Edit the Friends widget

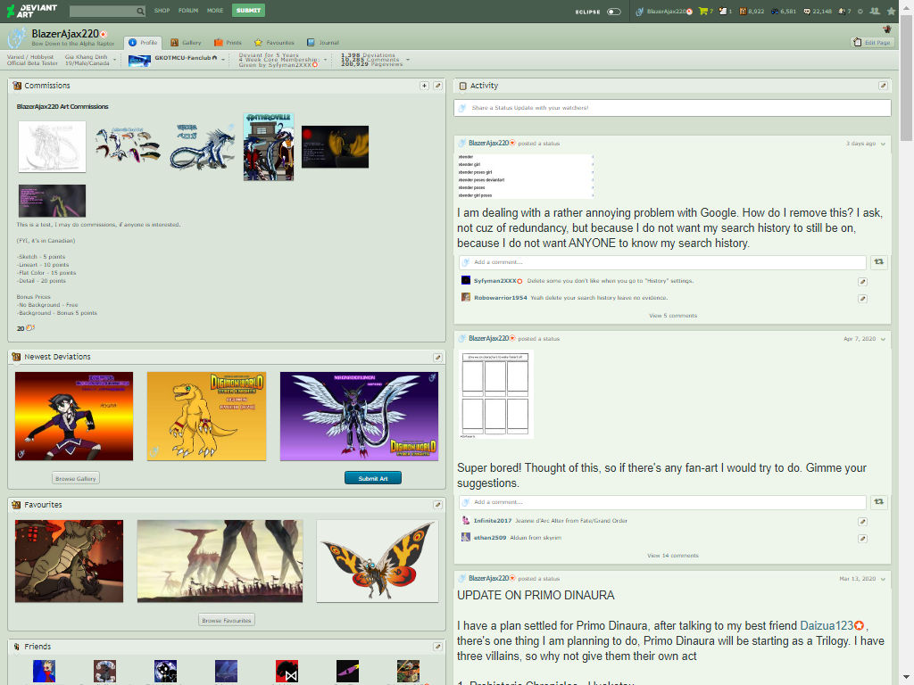tap(437, 647)
